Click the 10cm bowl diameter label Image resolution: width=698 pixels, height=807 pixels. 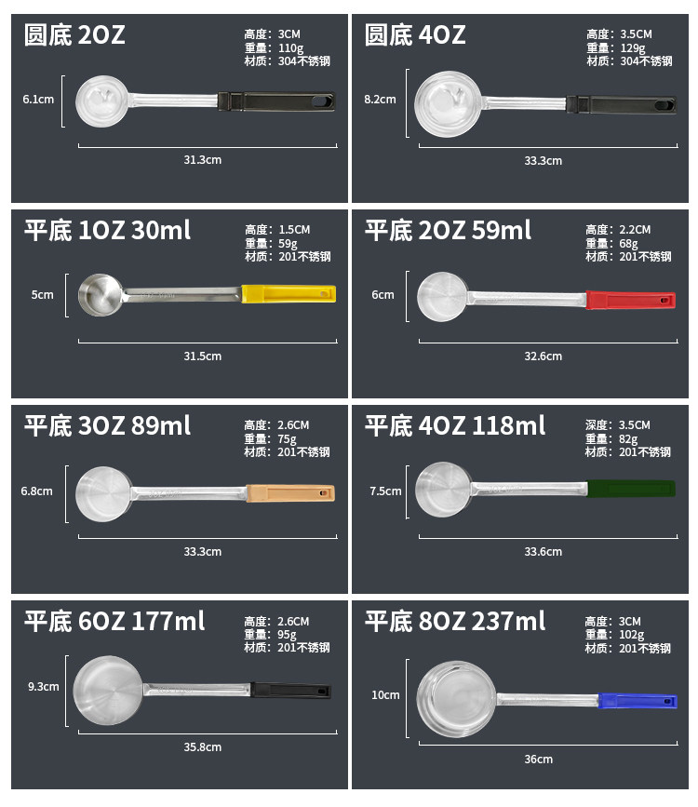(385, 694)
